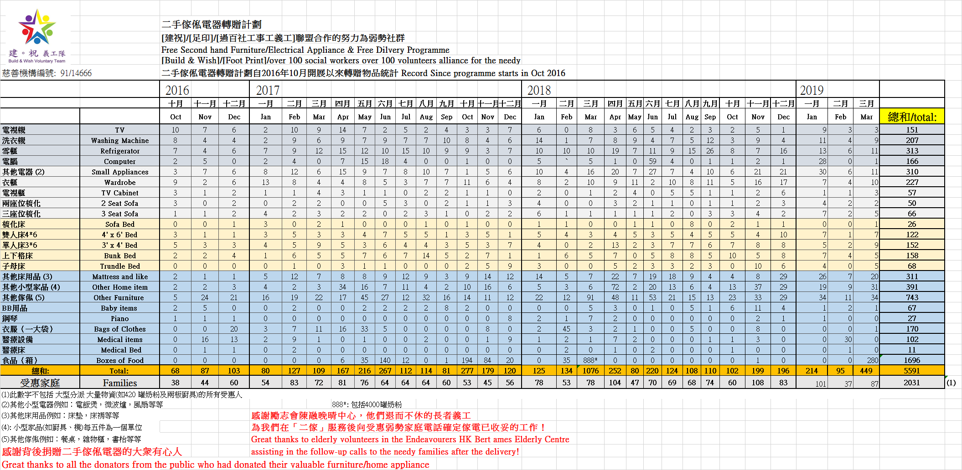The width and height of the screenshot is (962, 470).
Task: Select the 總和/total: yellow header cell
Action: [x=912, y=117]
